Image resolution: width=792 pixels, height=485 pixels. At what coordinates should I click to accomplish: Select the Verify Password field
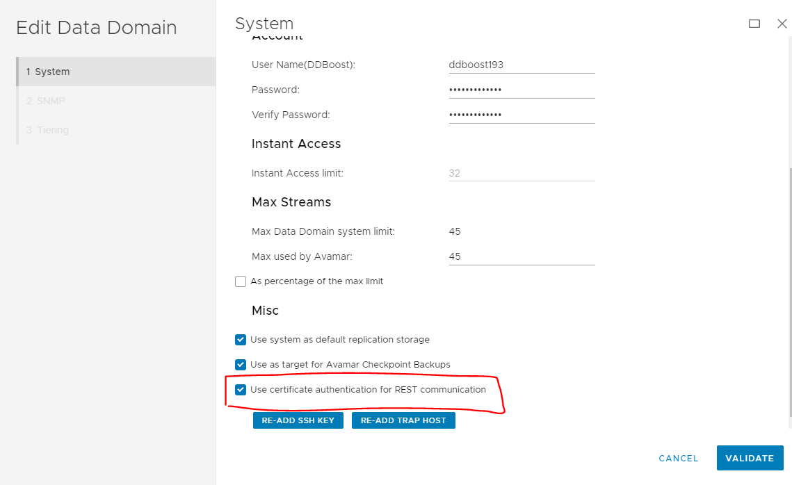[522, 114]
